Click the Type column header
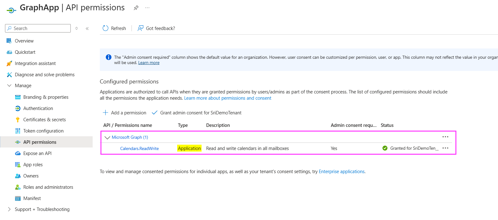The image size is (498, 220). [x=183, y=125]
